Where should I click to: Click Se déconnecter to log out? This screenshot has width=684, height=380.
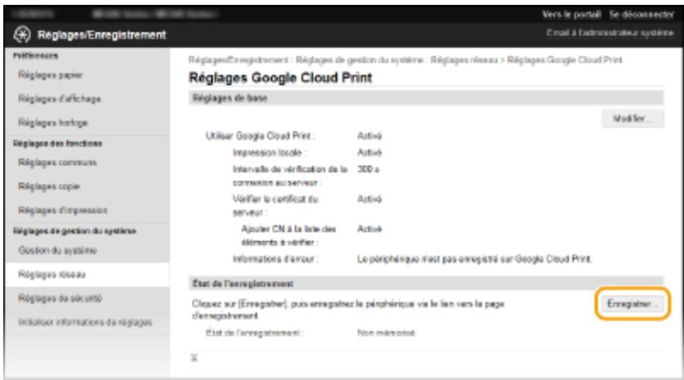click(642, 15)
